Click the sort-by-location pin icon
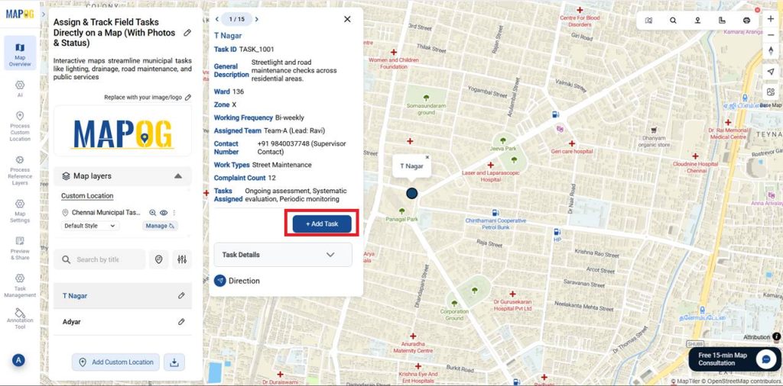Screen dimensions: 783x386 (x=159, y=259)
